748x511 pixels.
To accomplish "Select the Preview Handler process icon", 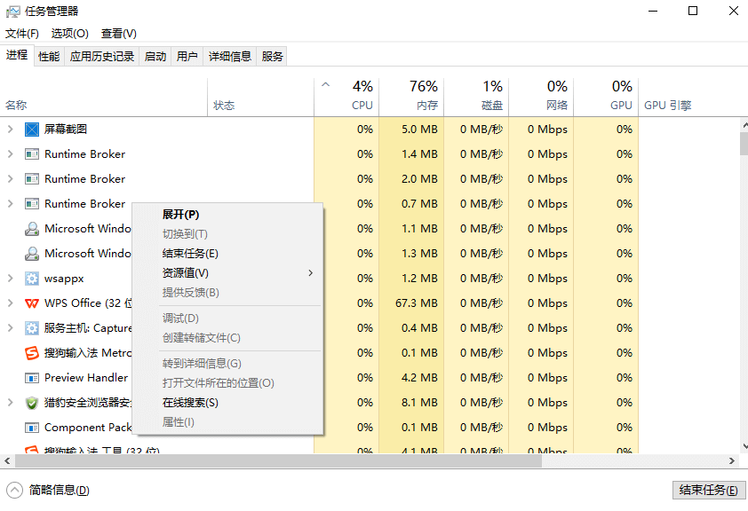I will 31,377.
